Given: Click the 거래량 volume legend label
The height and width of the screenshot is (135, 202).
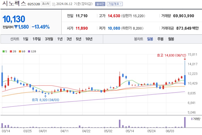Looking at the screenshot, I should click(196, 119).
